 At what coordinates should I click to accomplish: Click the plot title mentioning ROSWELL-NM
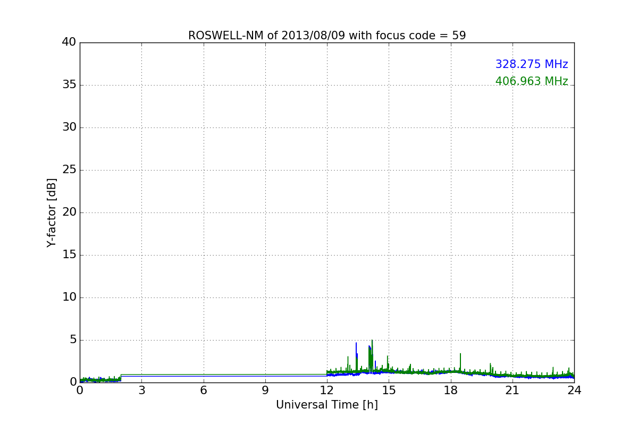pyautogui.click(x=327, y=36)
